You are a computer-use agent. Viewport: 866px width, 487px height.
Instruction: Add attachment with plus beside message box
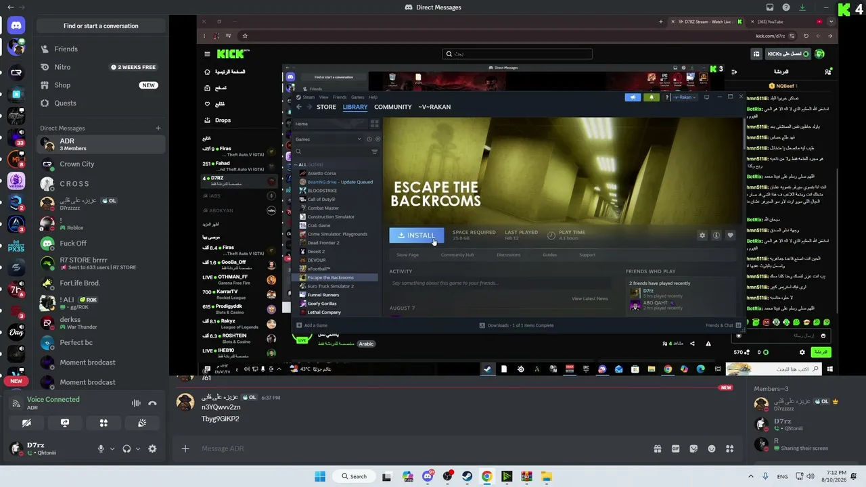(x=185, y=448)
